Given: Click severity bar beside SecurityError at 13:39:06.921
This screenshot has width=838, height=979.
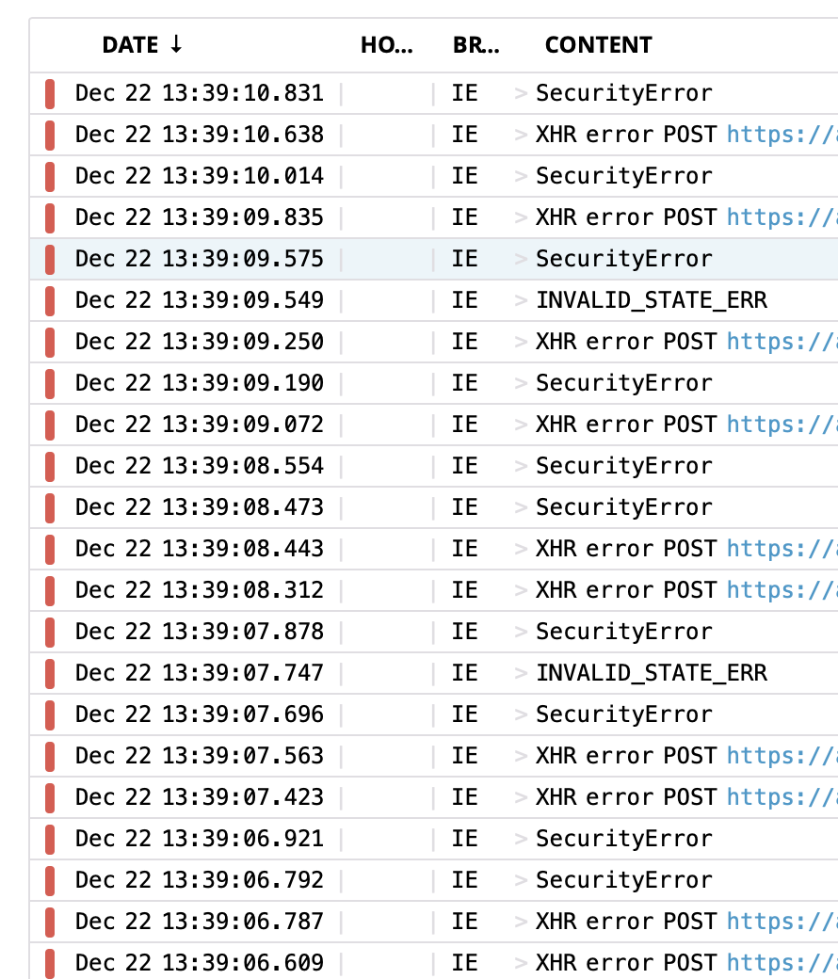Looking at the screenshot, I should tap(49, 838).
